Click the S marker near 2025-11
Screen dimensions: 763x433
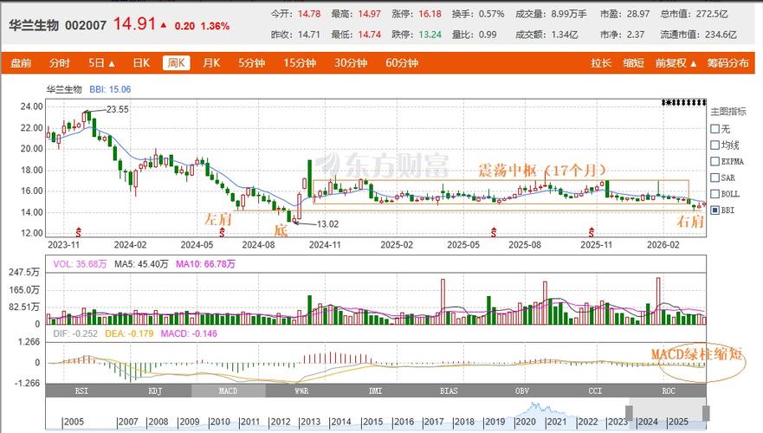pyautogui.click(x=592, y=232)
